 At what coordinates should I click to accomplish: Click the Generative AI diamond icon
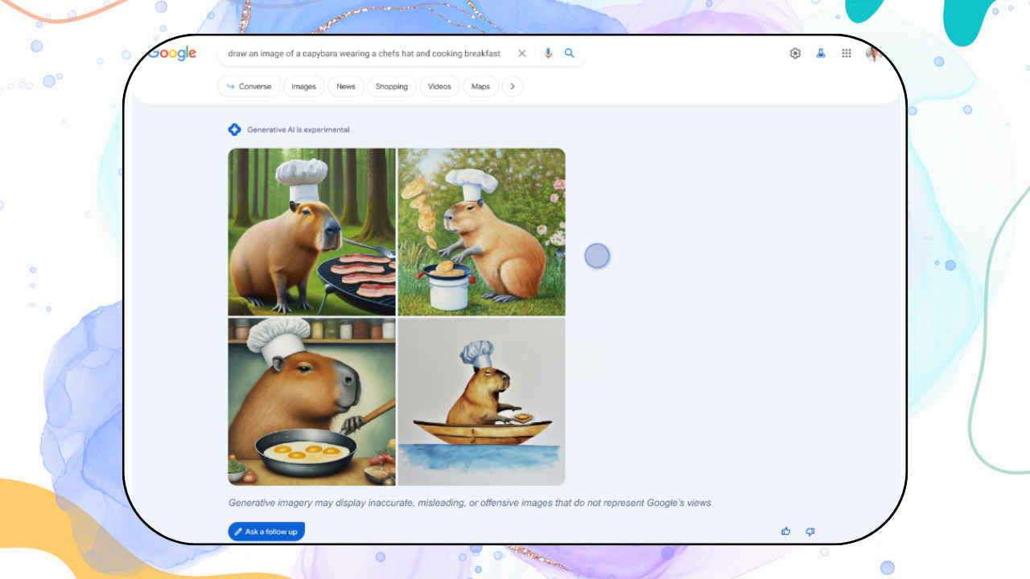pyautogui.click(x=234, y=129)
